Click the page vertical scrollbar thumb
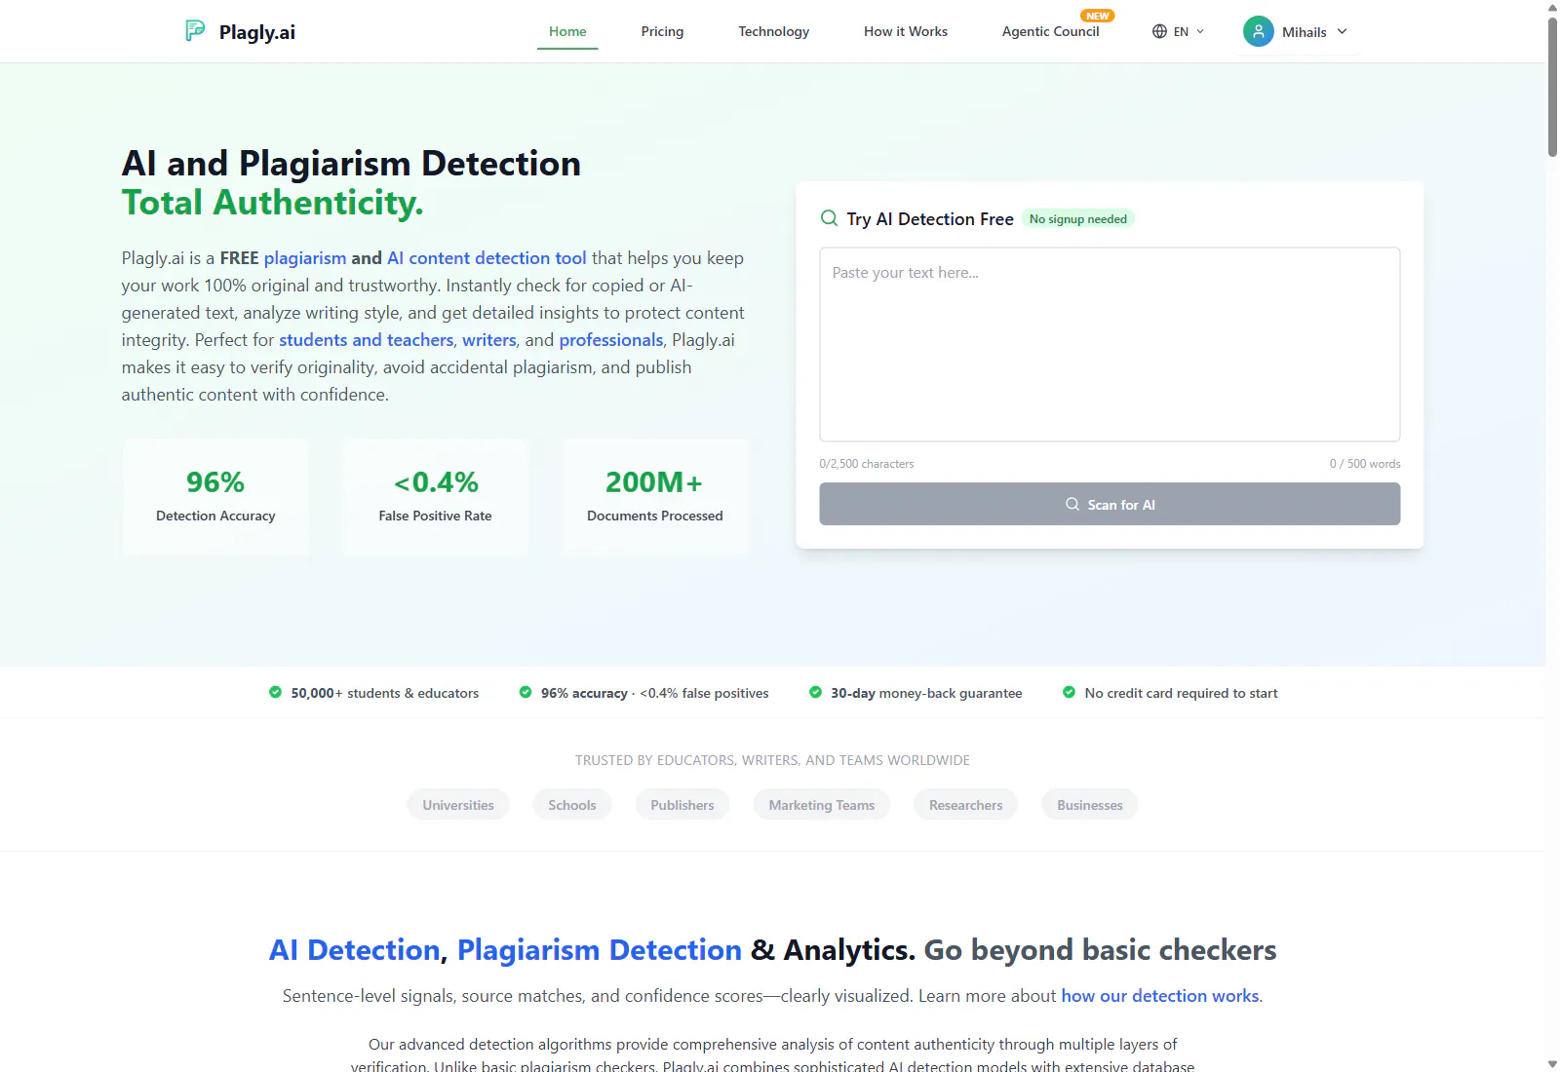This screenshot has height=1072, width=1560. (1552, 86)
